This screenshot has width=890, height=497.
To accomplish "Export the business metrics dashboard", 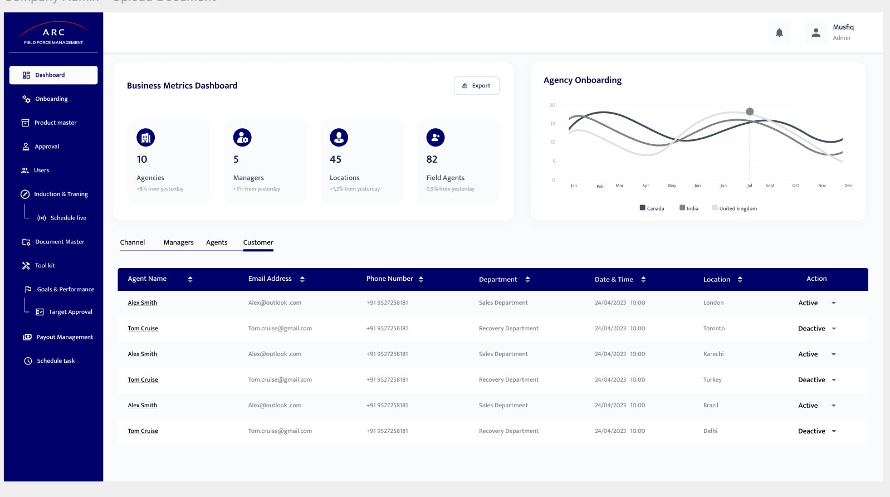I will (477, 86).
